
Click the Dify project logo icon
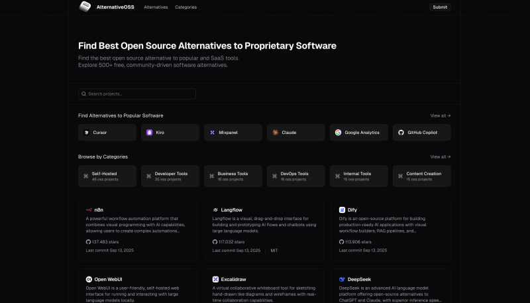click(342, 210)
